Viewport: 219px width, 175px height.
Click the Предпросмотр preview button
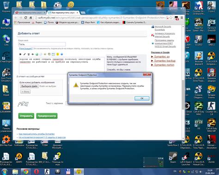[x=47, y=116]
